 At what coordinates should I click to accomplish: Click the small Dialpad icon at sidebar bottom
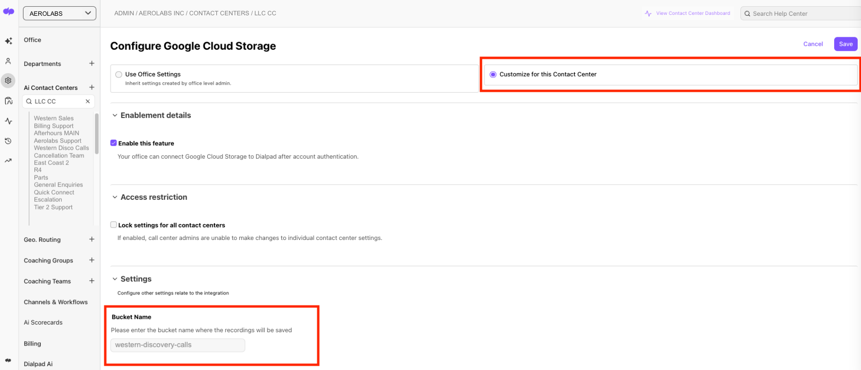coord(8,360)
